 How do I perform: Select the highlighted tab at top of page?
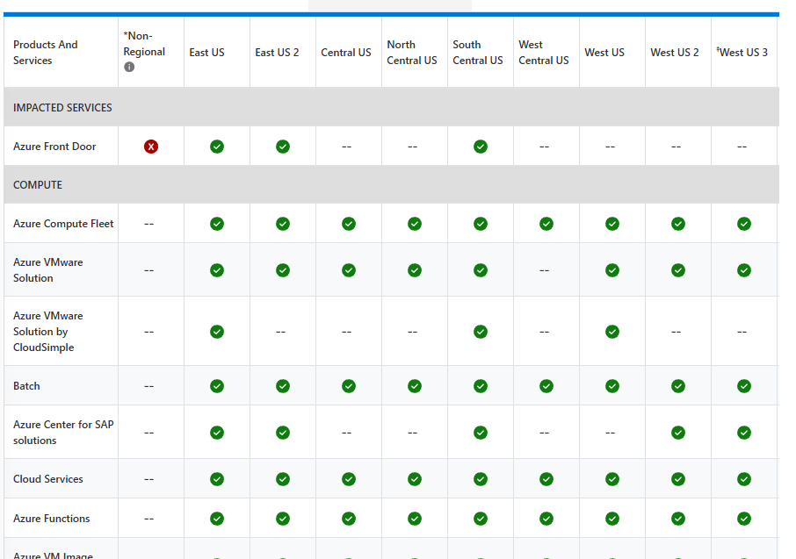(389, 4)
